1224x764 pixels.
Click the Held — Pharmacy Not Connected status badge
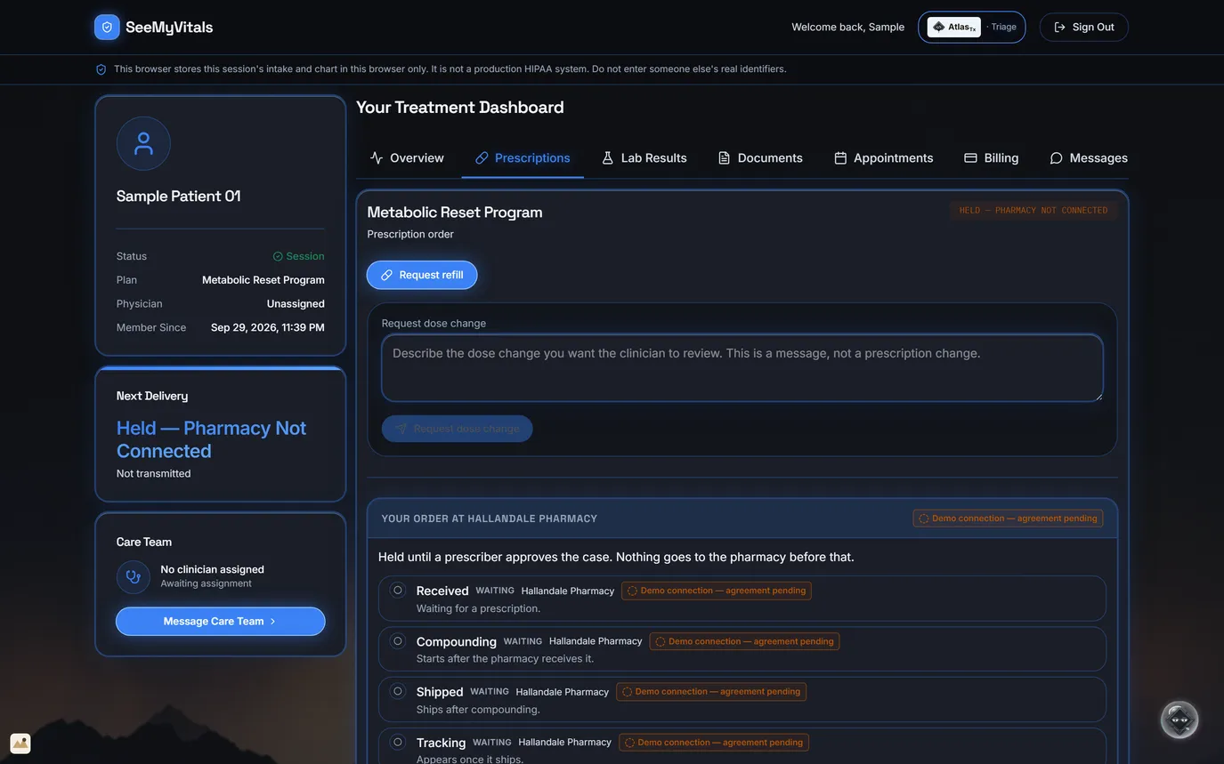1034,211
